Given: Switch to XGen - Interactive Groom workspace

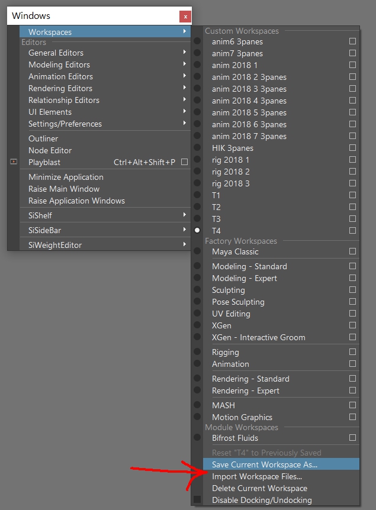Looking at the screenshot, I should coord(259,338).
